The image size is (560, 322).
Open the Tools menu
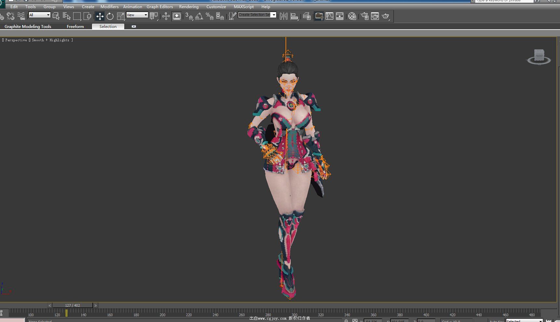pyautogui.click(x=31, y=6)
